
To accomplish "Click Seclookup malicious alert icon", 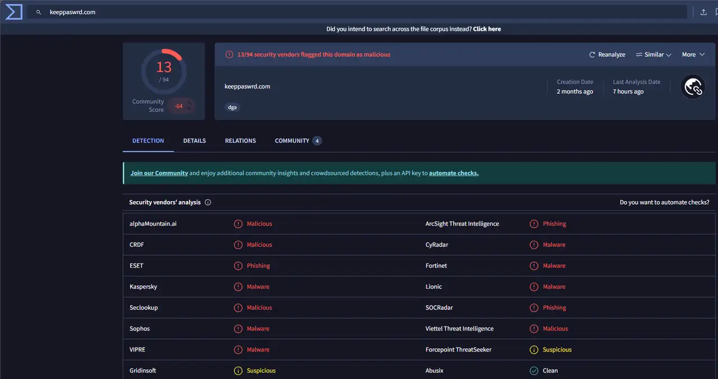I will click(x=238, y=308).
